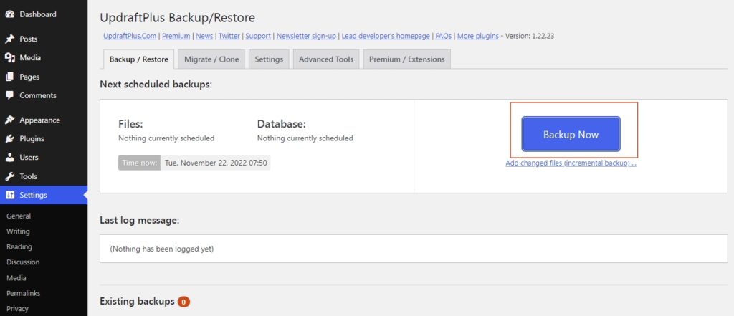Click the Plugins plug icon
Image resolution: width=734 pixels, height=316 pixels.
(10, 138)
